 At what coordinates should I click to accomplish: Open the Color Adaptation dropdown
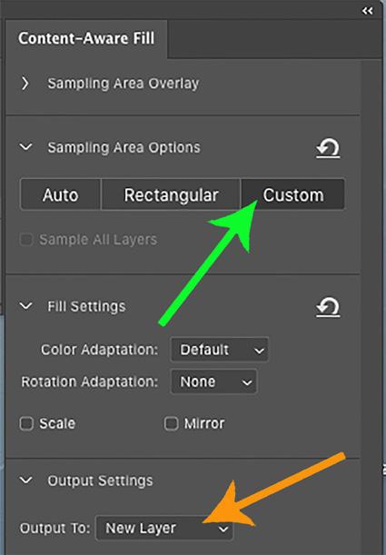tap(220, 350)
